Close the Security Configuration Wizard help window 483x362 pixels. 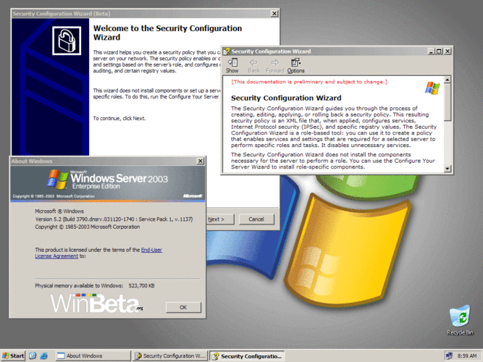point(448,51)
